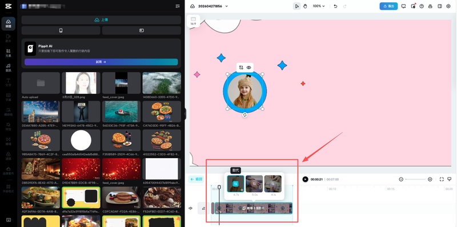Image resolution: width=457 pixels, height=227 pixels.
Task: Select the boat on teal water thumbnail
Action: pos(121,112)
